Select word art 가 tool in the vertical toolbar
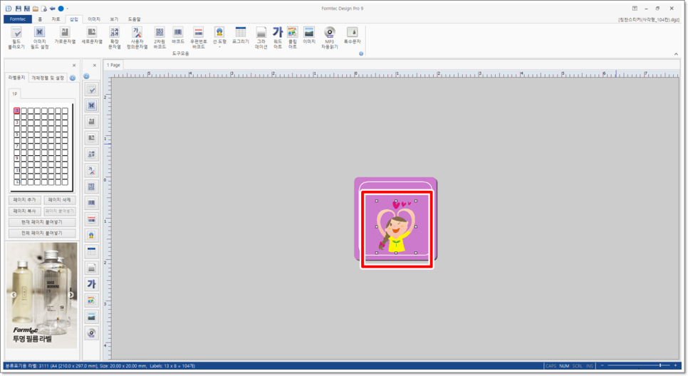This screenshot has height=376, width=688. click(91, 284)
